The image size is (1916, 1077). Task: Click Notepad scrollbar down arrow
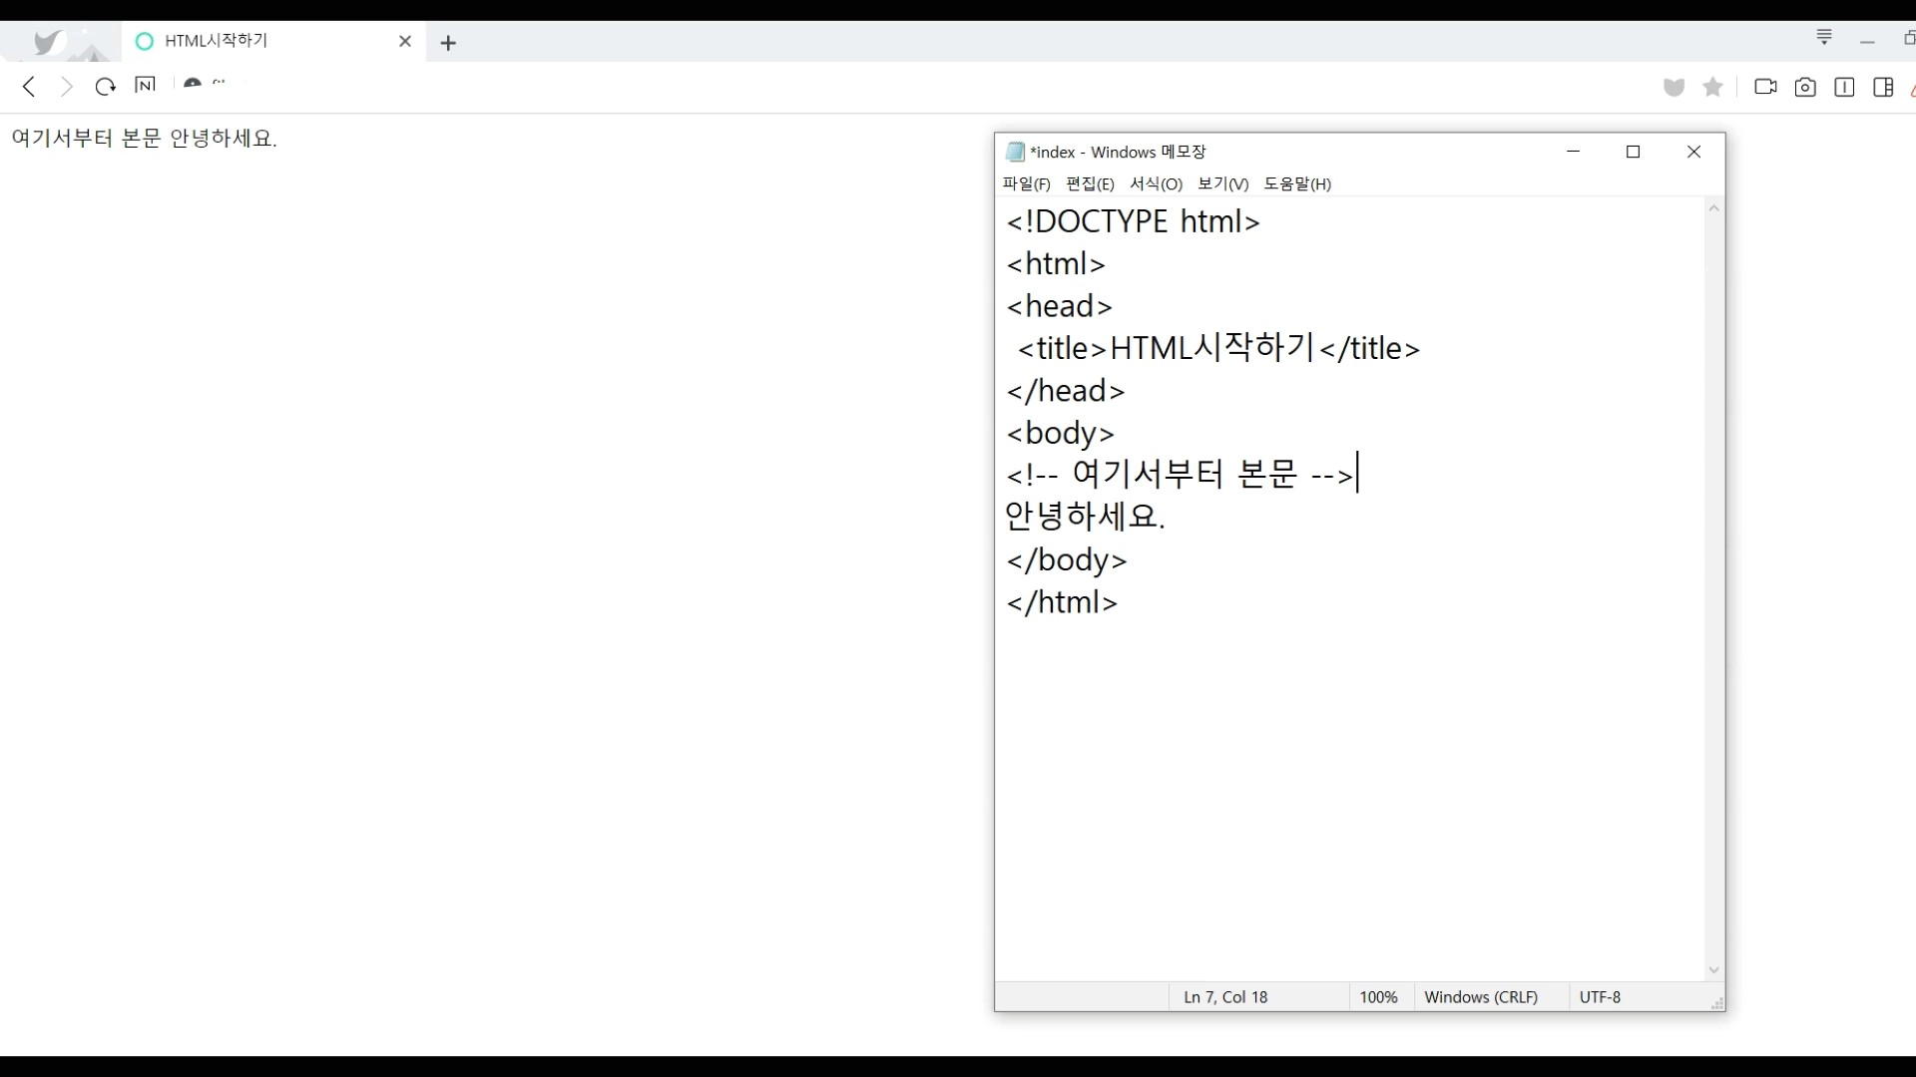(x=1713, y=970)
